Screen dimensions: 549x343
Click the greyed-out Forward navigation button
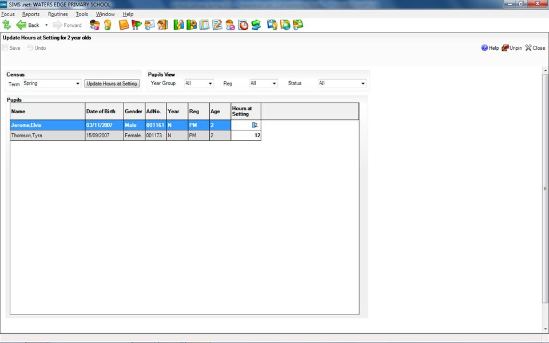coord(67,25)
